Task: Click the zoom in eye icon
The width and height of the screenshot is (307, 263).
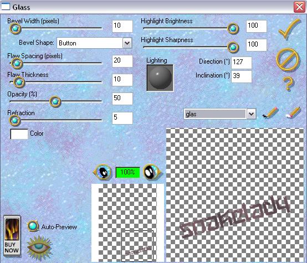Action: (152, 172)
